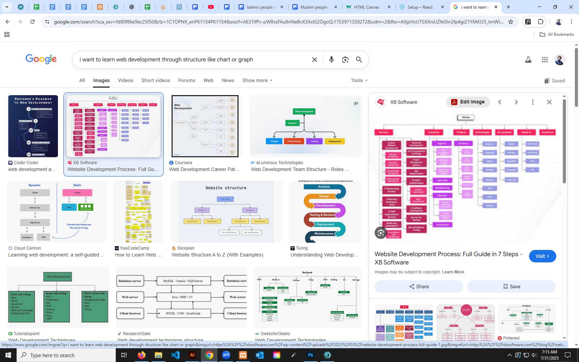This screenshot has height=362, width=579.
Task: Switch to the Forums tab
Action: pyautogui.click(x=187, y=80)
